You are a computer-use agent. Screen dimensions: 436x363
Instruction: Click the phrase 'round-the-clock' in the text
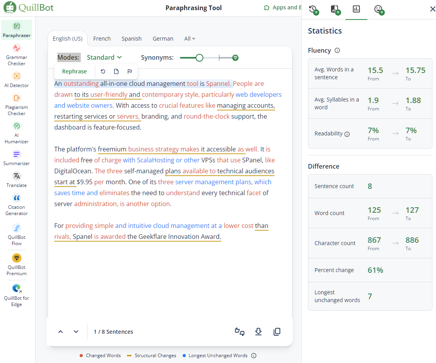pyautogui.click(x=206, y=116)
